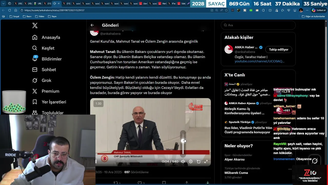
Task: Open @ankahabera handle in post header
Action: [x=110, y=34]
